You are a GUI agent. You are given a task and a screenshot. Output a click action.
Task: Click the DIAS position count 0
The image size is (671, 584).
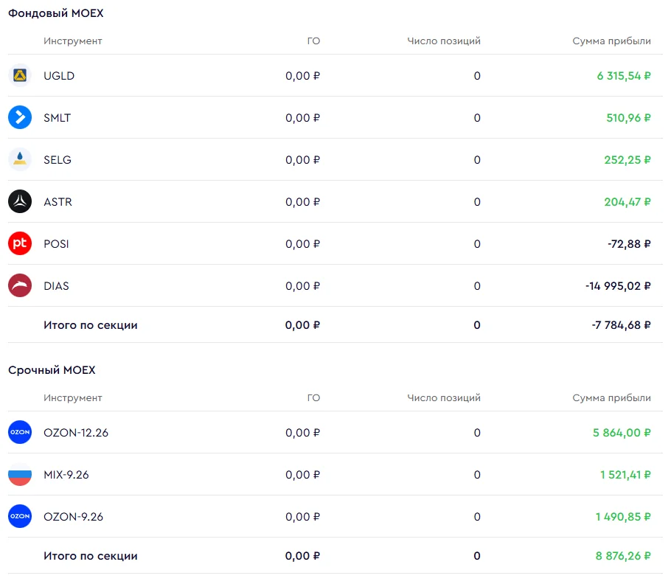477,285
